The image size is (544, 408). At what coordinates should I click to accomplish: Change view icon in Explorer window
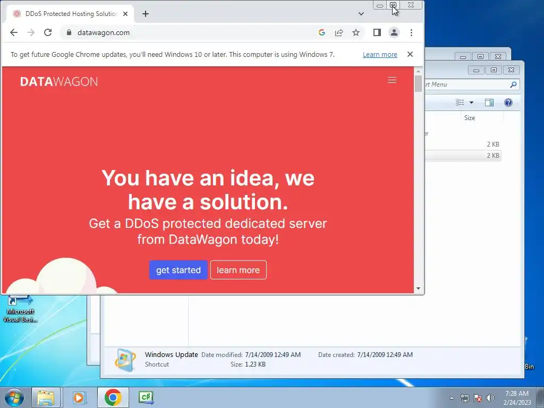pyautogui.click(x=460, y=103)
